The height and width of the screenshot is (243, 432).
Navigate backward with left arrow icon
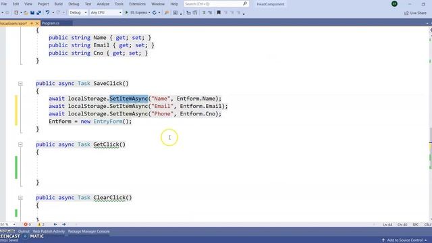tap(55, 225)
